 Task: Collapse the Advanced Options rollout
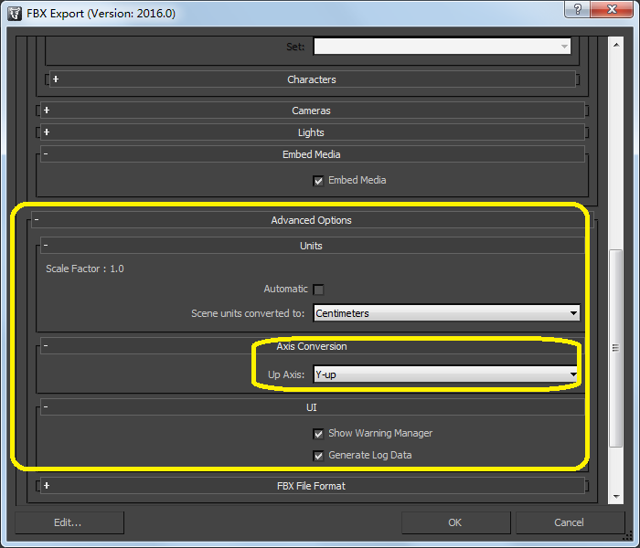(313, 220)
